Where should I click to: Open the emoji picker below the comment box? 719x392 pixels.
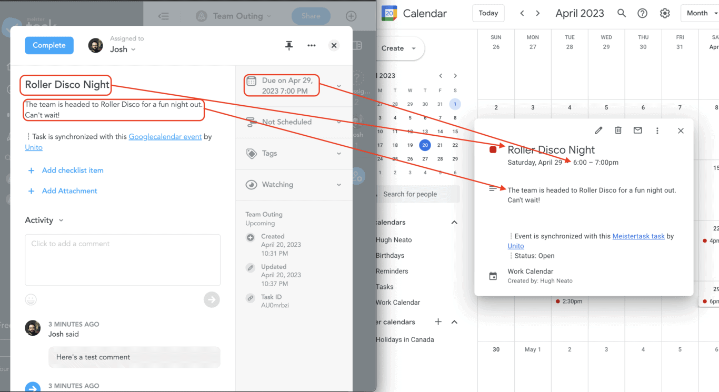(x=31, y=299)
